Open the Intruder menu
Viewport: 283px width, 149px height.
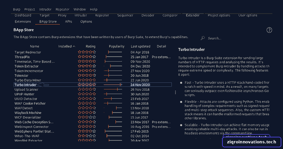(x=45, y=9)
